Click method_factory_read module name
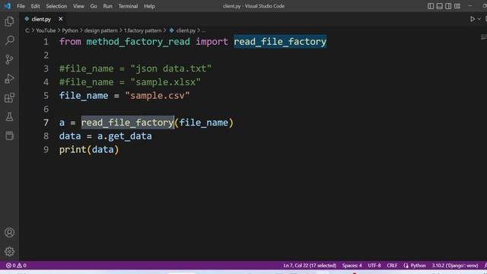Image resolution: width=487 pixels, height=274 pixels. pos(138,42)
